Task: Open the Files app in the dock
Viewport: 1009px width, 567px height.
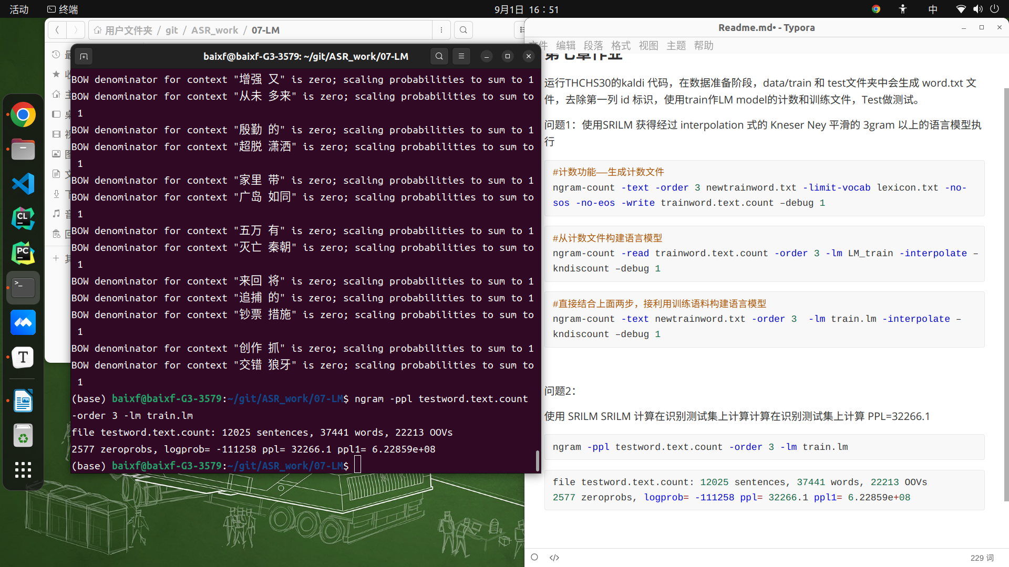Action: pos(23,150)
